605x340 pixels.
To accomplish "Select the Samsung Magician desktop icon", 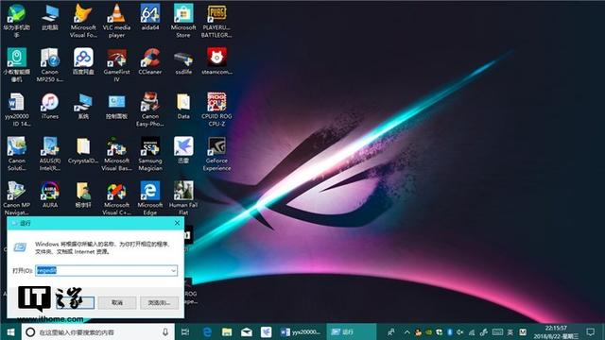I will [x=150, y=154].
